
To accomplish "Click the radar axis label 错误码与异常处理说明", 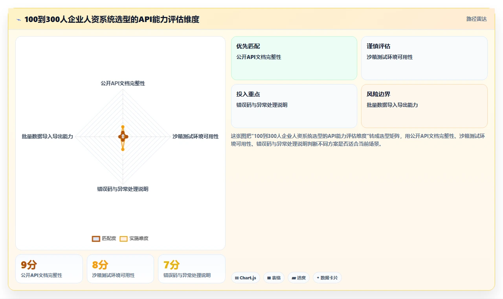I will tap(123, 189).
